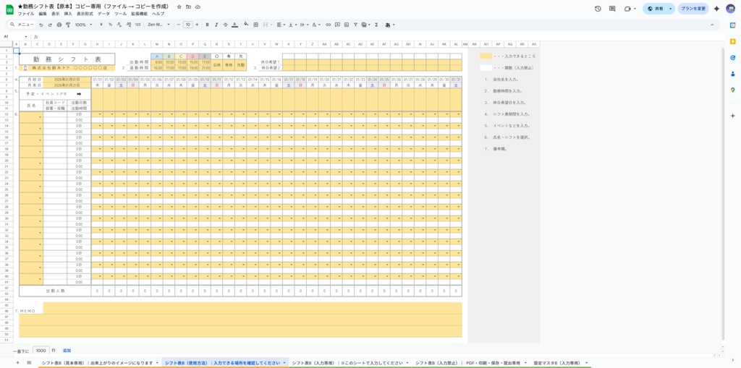This screenshot has height=368, width=741.
Task: Toggle strikethrough formatting
Action: pyautogui.click(x=225, y=25)
